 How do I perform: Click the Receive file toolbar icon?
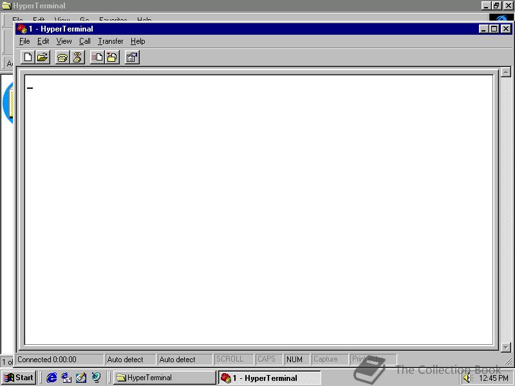coord(112,57)
